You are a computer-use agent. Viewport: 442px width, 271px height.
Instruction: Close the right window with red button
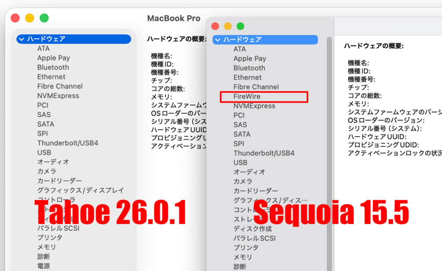[x=215, y=26]
